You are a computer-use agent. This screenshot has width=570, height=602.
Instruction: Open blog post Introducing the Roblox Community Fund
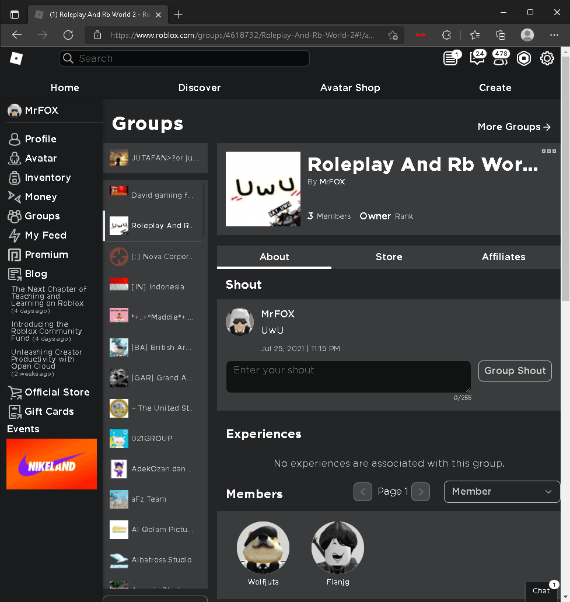(x=47, y=331)
